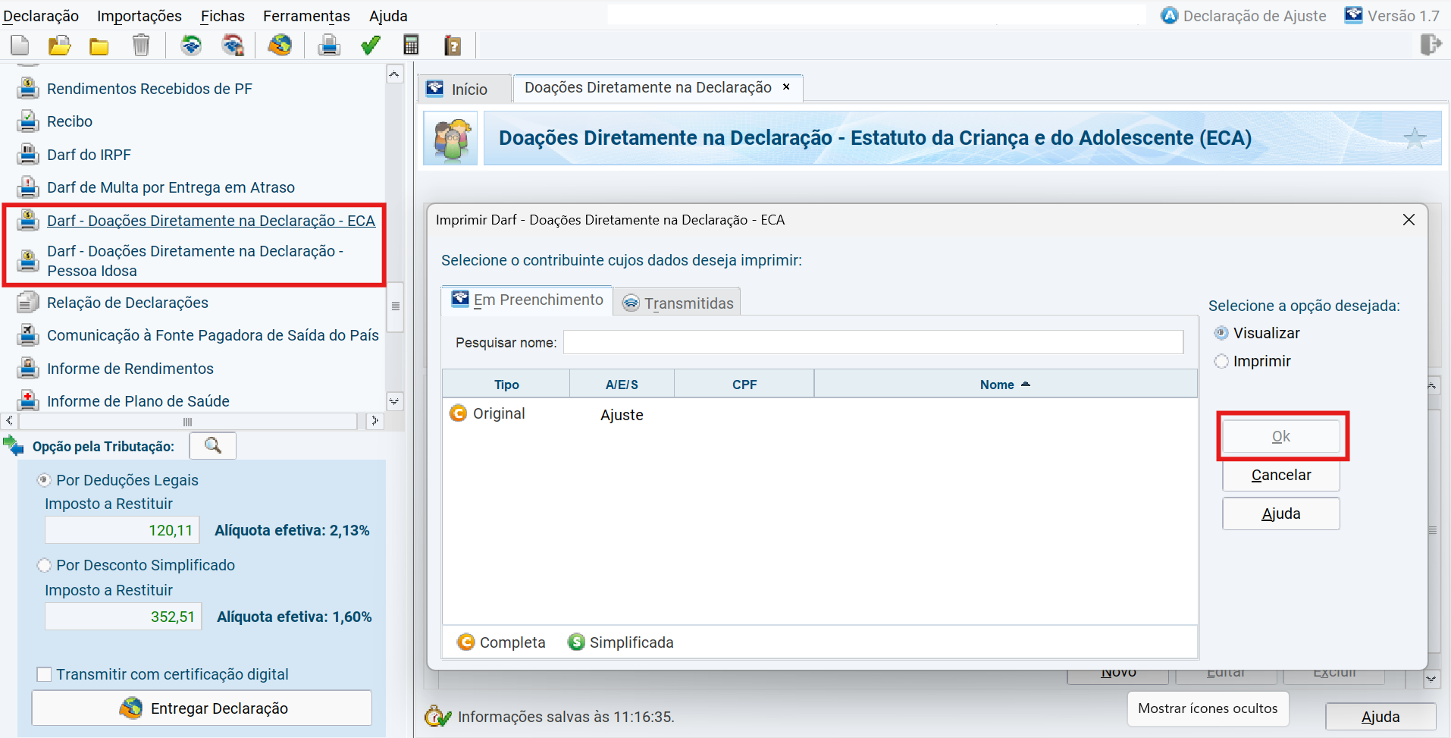Switch to the Transmitidas tab

(678, 303)
